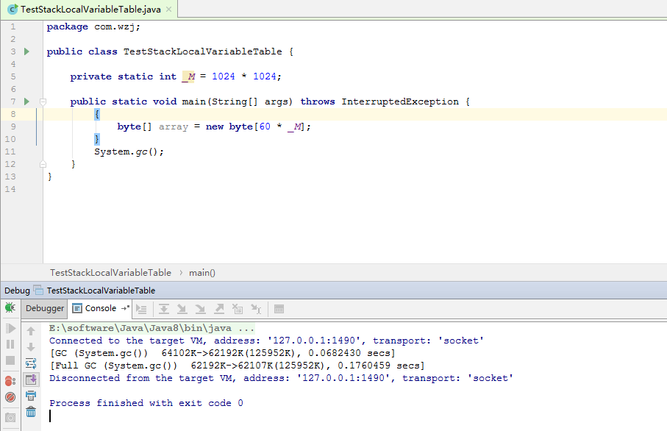Toggle soft-wrap in console
Screen dimensions: 667x431
pyautogui.click(x=31, y=363)
